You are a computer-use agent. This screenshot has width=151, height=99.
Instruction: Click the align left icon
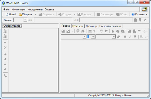[x=142, y=37]
